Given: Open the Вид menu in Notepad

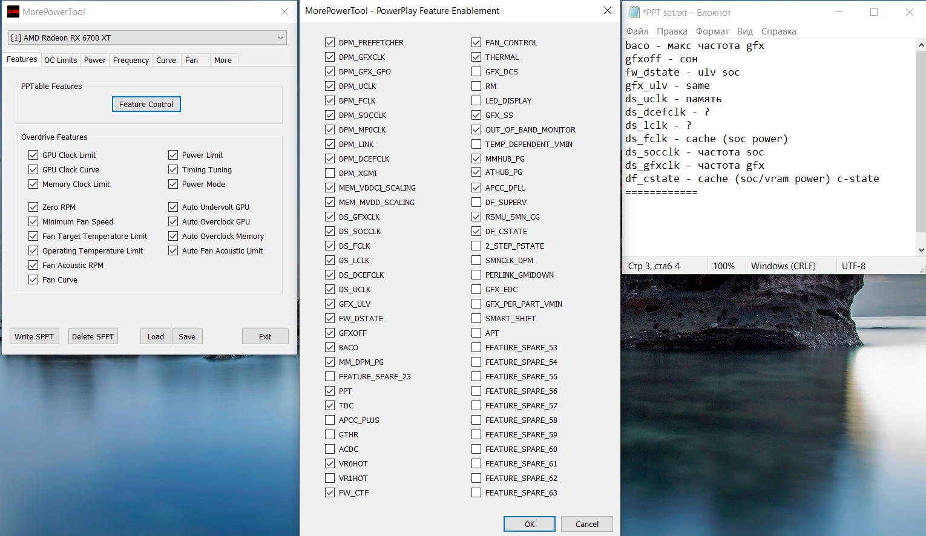Looking at the screenshot, I should 745,31.
